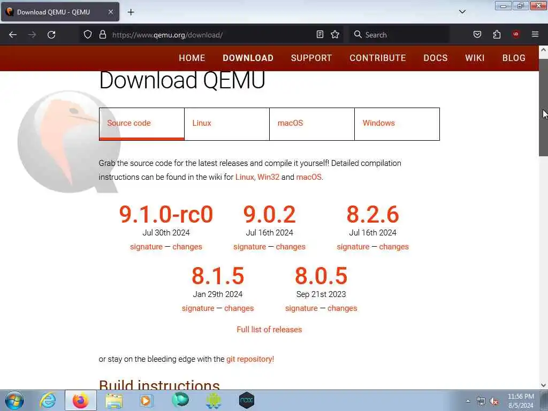548x411 pixels.
Task: Open SUPPORT navigation item
Action: [311, 58]
